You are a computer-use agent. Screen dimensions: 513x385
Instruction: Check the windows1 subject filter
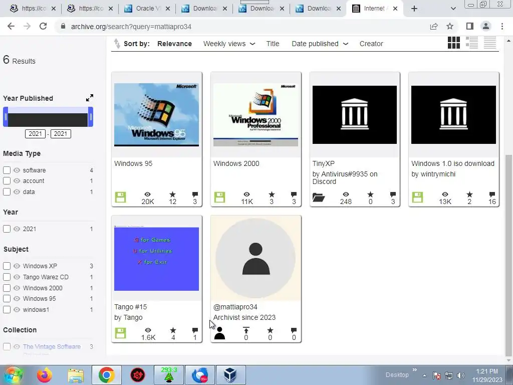click(7, 310)
